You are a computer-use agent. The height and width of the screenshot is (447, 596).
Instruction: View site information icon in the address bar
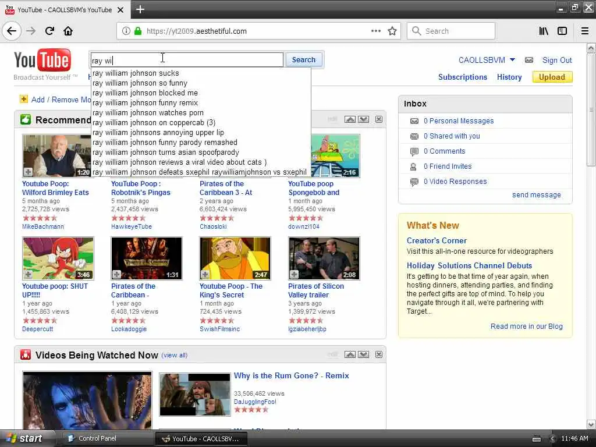[126, 31]
